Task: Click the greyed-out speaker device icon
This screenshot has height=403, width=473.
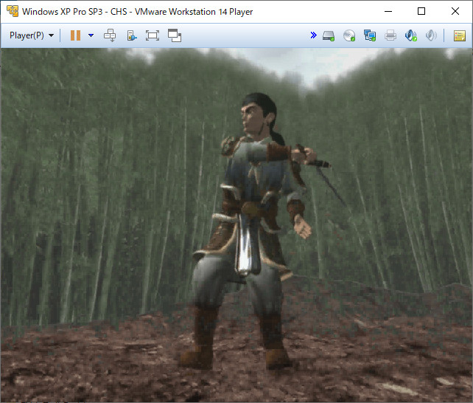Action: 431,35
